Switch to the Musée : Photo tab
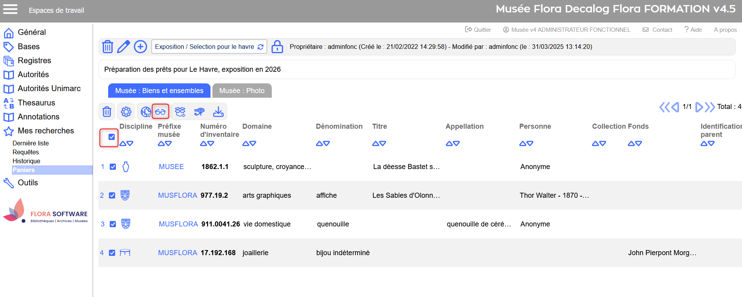The image size is (742, 297). (x=242, y=91)
